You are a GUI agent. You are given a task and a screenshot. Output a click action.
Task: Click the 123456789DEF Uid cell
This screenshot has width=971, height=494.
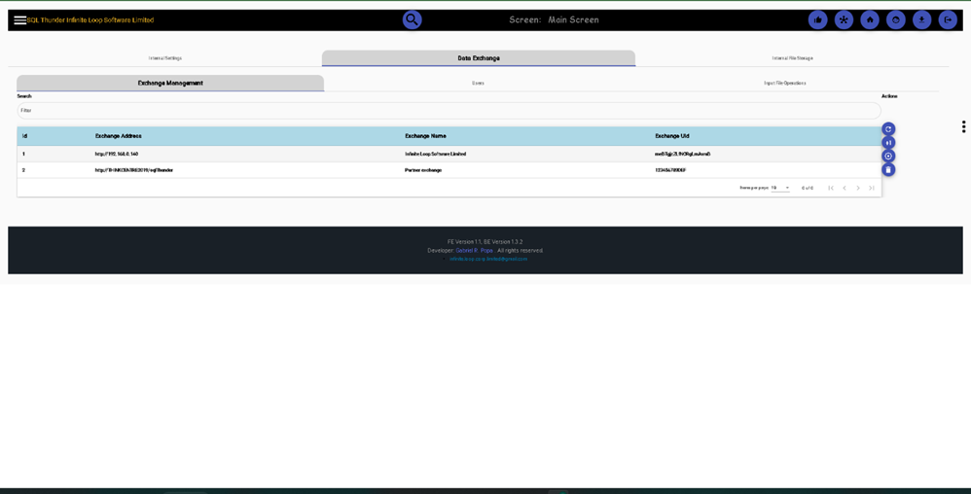click(670, 170)
